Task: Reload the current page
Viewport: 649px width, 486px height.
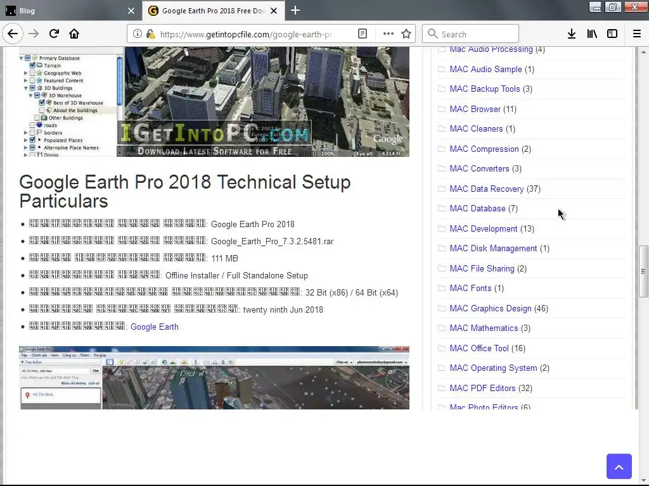Action: (x=54, y=34)
